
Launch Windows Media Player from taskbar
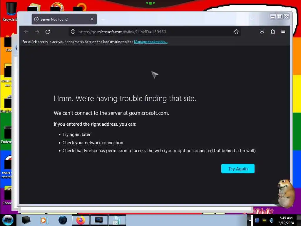coord(44,220)
